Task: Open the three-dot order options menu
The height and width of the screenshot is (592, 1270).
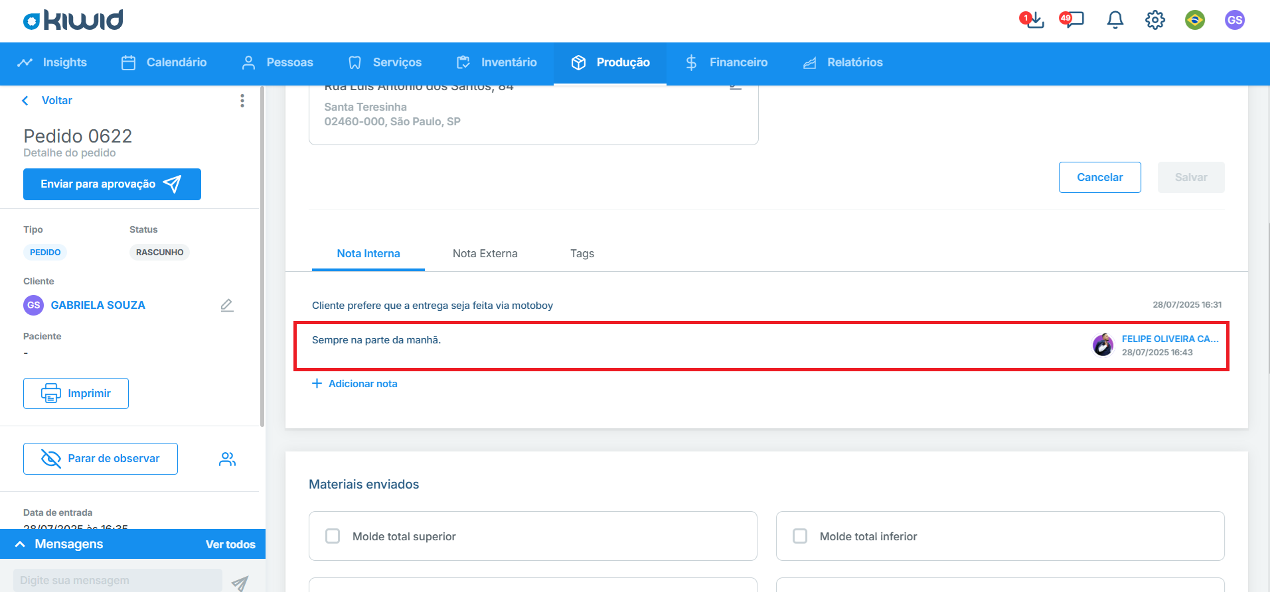Action: (242, 100)
